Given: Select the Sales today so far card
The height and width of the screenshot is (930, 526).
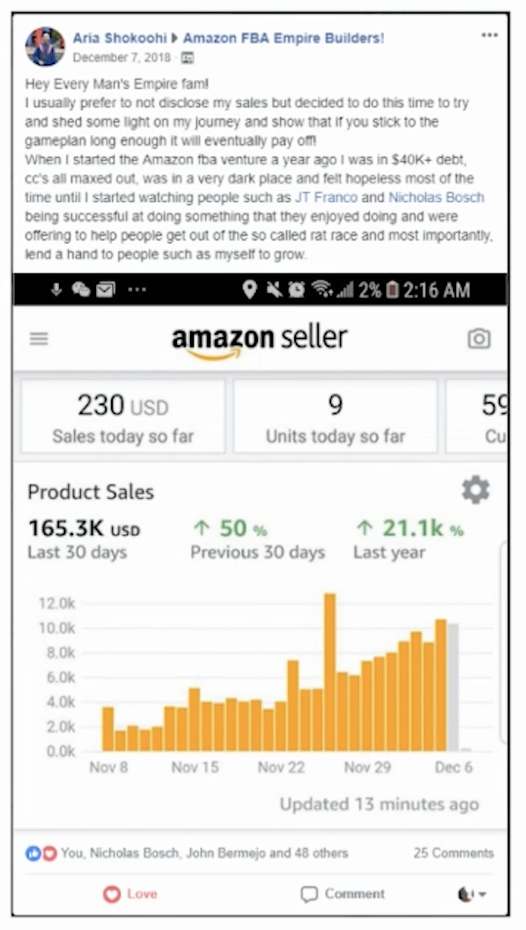Looking at the screenshot, I should [x=123, y=416].
